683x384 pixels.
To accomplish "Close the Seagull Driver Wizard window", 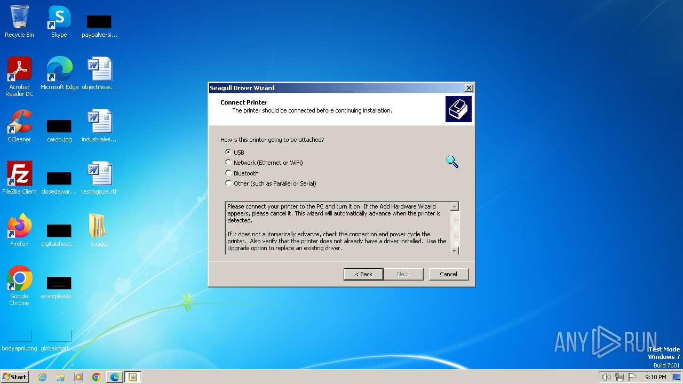I will point(468,88).
